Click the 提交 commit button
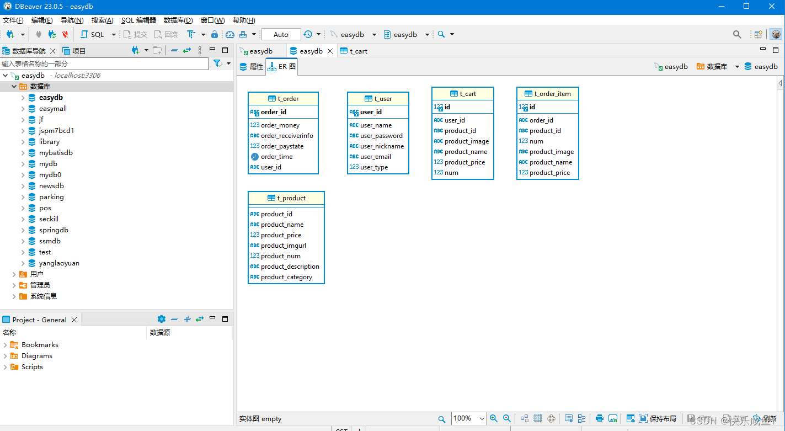 [136, 34]
